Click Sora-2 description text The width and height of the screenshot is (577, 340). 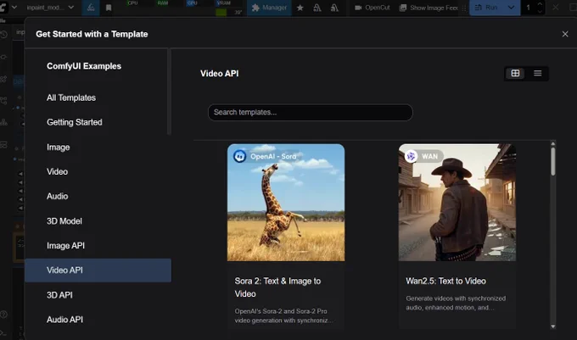pyautogui.click(x=283, y=315)
